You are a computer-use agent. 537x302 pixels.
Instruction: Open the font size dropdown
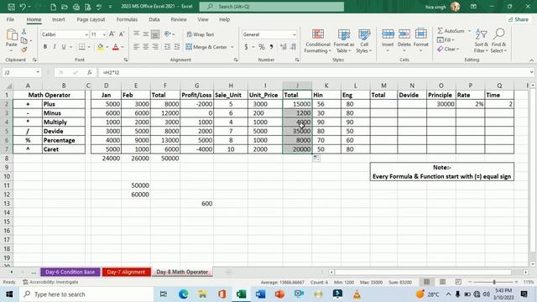[x=104, y=34]
